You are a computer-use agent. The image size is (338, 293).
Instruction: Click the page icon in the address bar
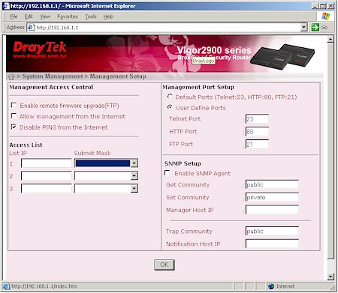click(31, 27)
